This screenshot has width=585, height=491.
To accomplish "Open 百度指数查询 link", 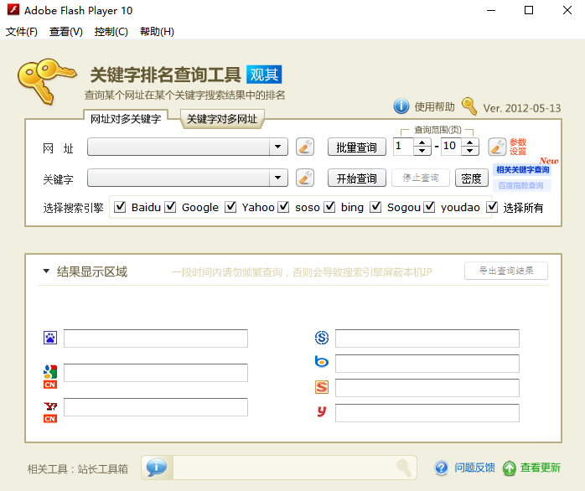I will [x=520, y=185].
